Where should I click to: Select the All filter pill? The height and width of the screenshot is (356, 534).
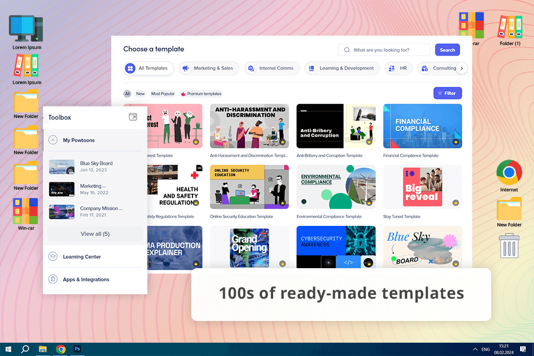coord(127,93)
